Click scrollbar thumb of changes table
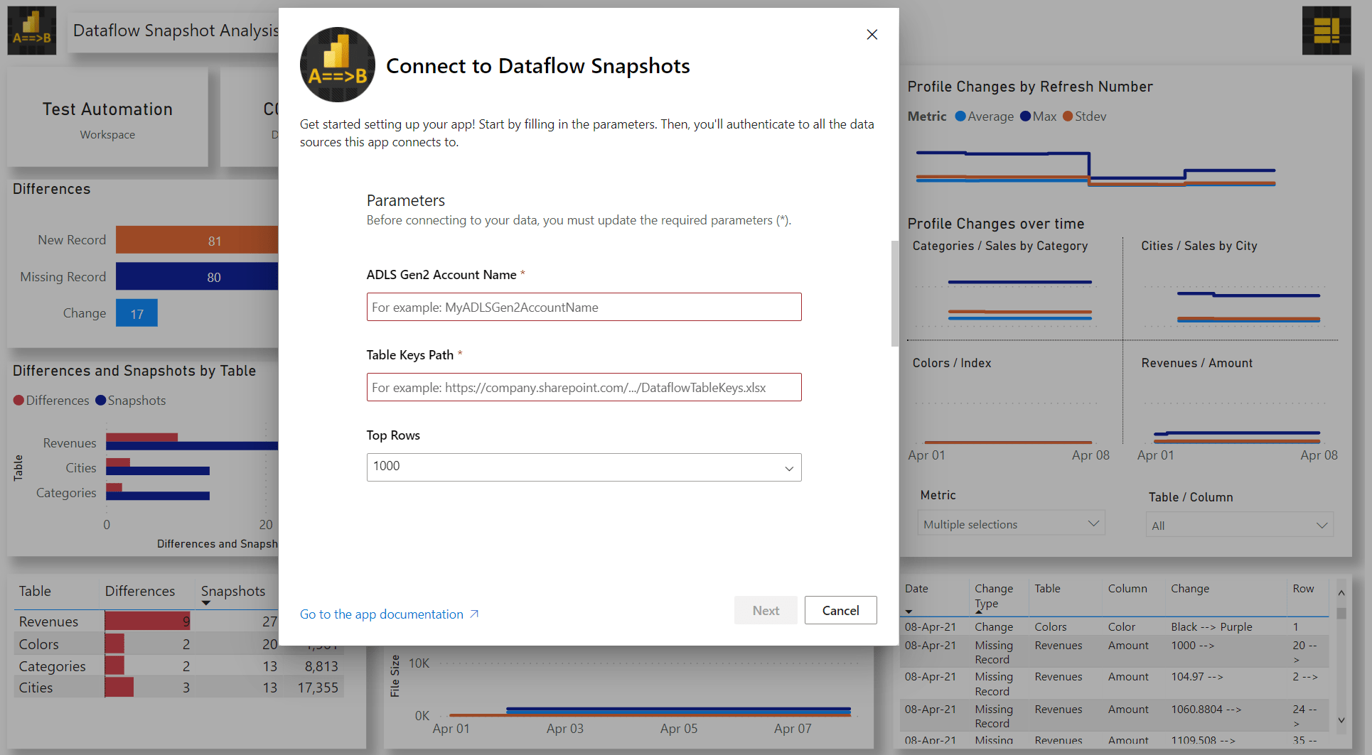1372x755 pixels. tap(1341, 613)
